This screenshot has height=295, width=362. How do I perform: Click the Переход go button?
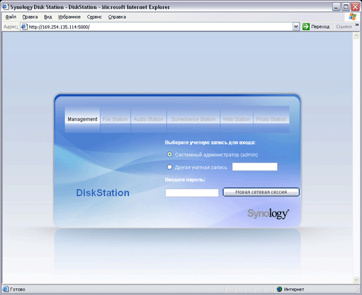[316, 27]
